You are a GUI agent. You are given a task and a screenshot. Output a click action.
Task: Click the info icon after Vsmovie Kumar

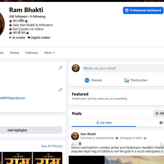pyautogui.click(x=117, y=138)
